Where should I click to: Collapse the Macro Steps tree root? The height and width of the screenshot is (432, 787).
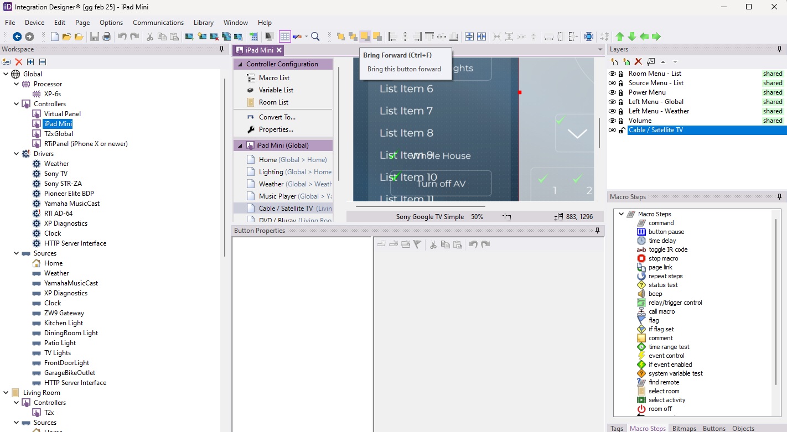(621, 214)
